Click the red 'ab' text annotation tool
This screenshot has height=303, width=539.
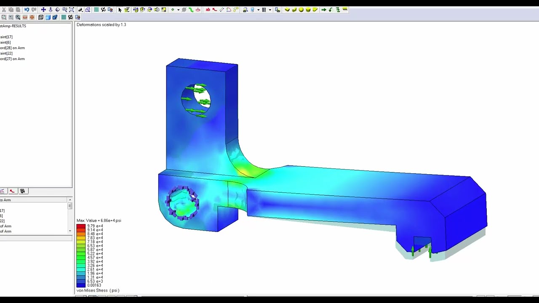(208, 10)
